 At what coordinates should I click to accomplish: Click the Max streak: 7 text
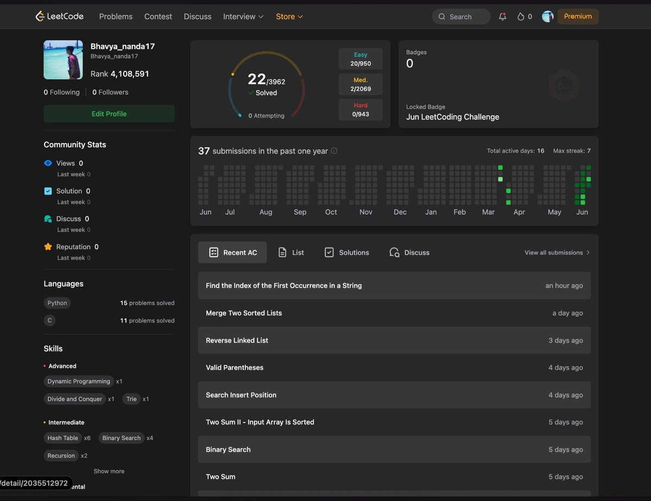(572, 151)
